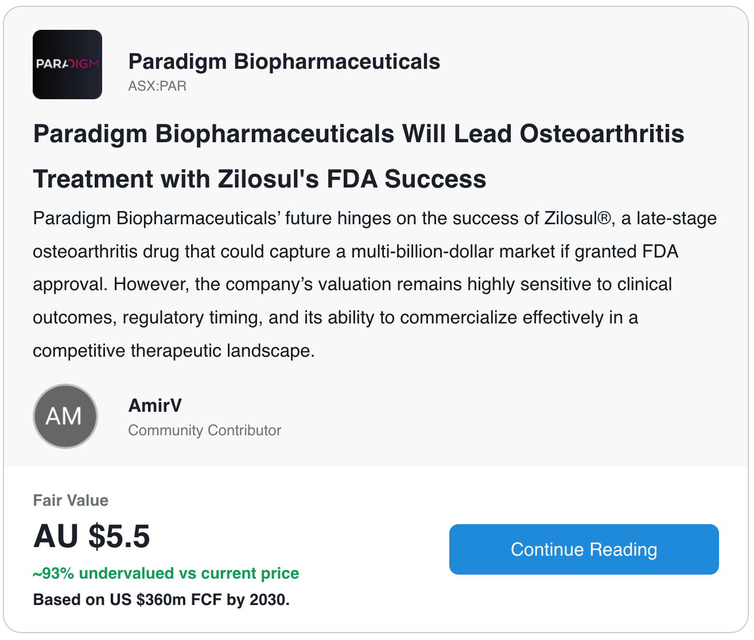Image resolution: width=754 pixels, height=640 pixels.
Task: Click the AM author avatar circle
Action: pos(65,416)
